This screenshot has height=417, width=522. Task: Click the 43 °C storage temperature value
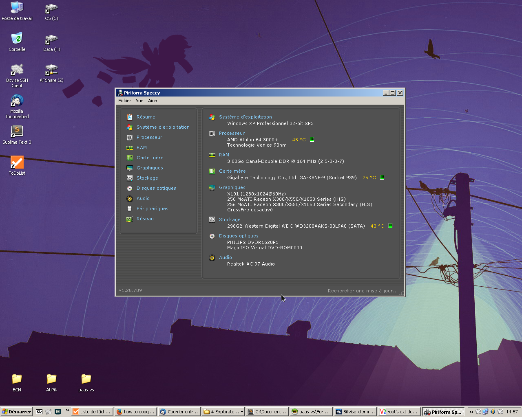377,226
